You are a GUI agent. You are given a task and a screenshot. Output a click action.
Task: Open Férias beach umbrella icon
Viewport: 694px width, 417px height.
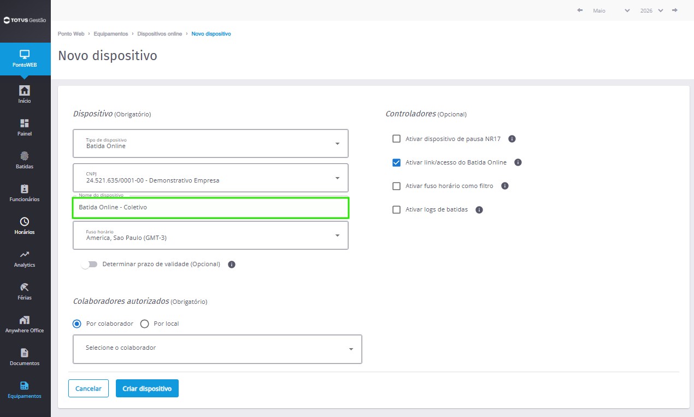click(x=25, y=287)
